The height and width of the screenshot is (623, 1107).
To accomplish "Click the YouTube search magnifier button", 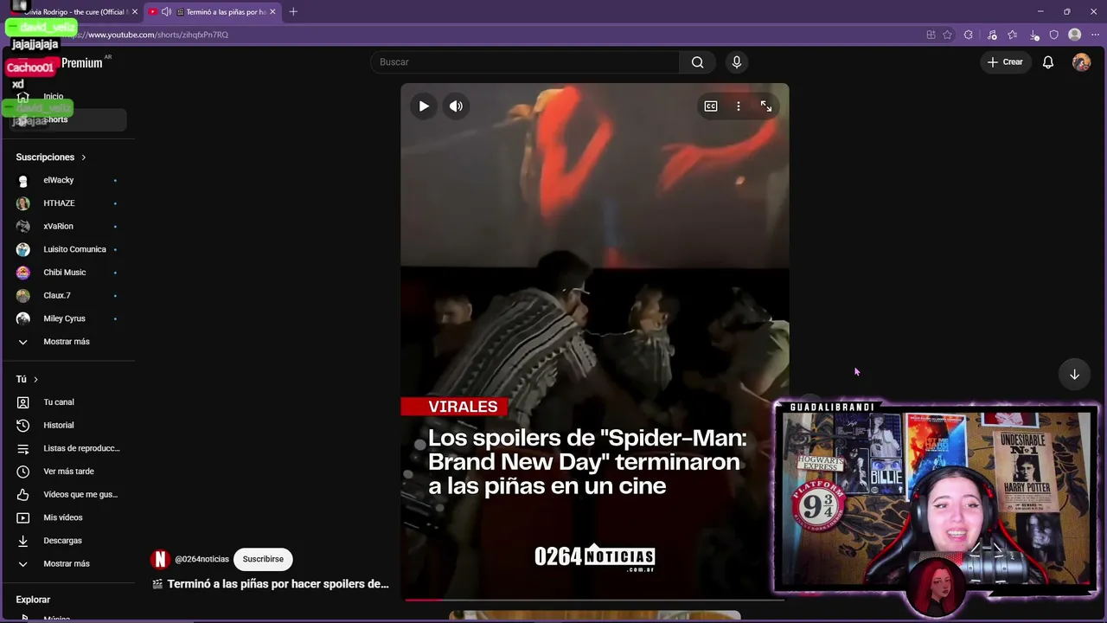I will click(x=698, y=62).
